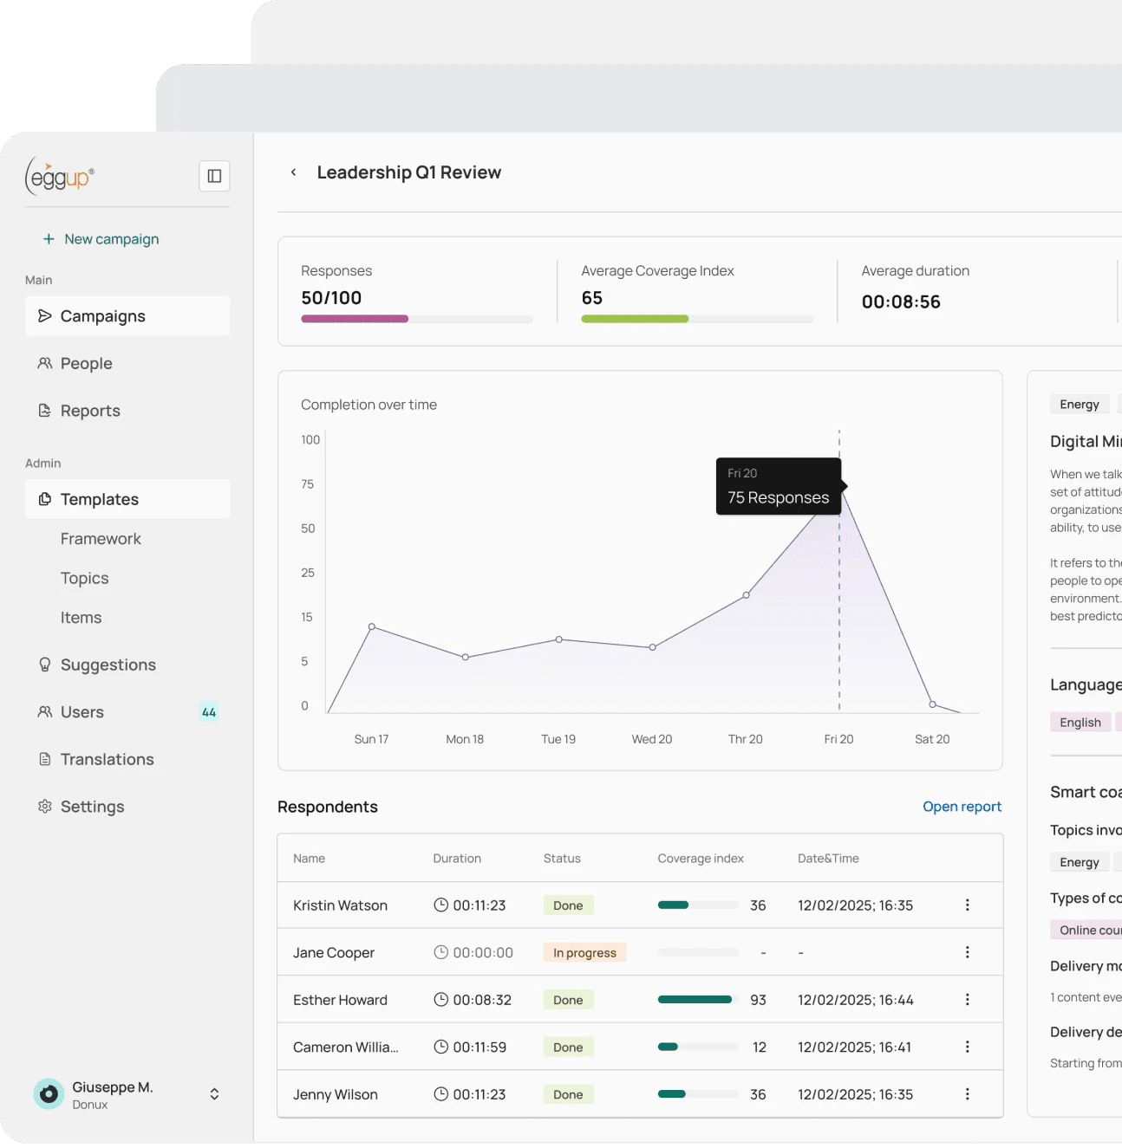The height and width of the screenshot is (1148, 1122).
Task: Click the Settings gear icon
Action: pos(45,807)
